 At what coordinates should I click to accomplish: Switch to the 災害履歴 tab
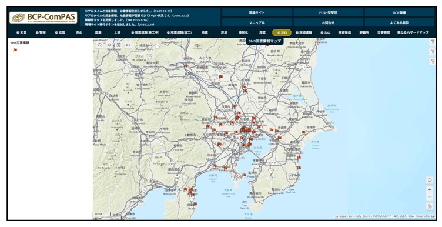(x=384, y=32)
